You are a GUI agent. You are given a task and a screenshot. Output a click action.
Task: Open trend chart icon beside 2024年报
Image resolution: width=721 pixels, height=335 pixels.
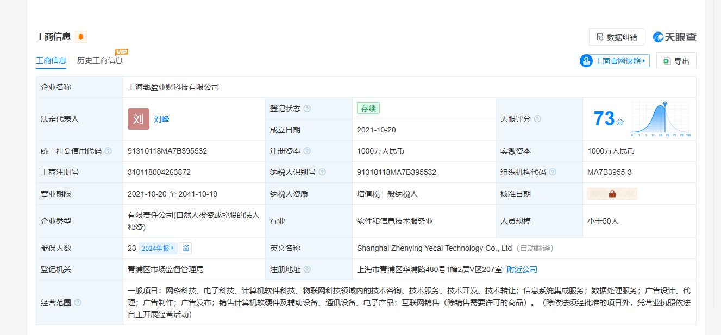(186, 248)
